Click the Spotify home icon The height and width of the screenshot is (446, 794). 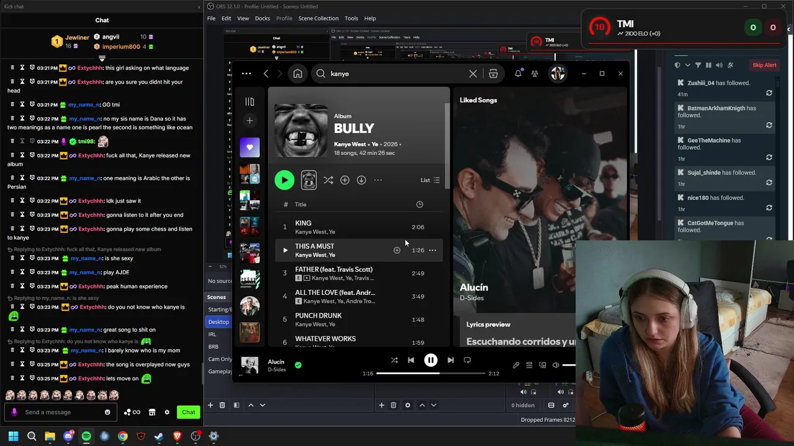tap(298, 74)
